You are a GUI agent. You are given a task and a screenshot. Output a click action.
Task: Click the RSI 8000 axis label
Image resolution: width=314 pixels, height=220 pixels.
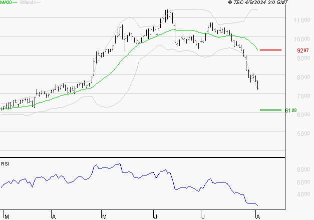pos(303,169)
